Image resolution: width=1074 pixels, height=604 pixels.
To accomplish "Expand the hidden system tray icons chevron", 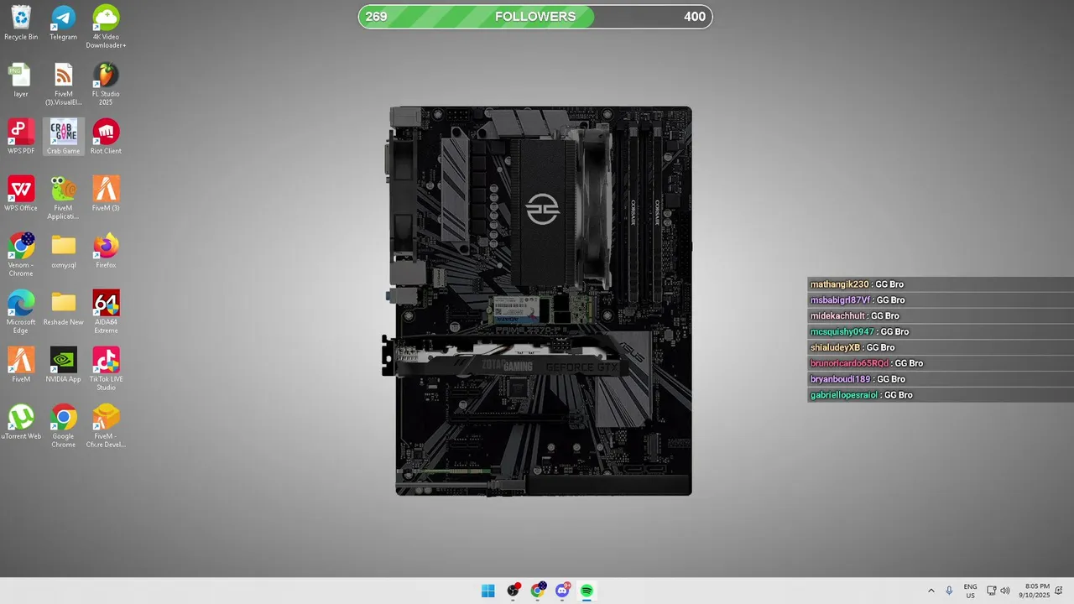I will coord(931,591).
